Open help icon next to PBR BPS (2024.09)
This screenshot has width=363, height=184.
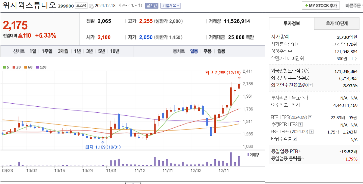pos(312,132)
